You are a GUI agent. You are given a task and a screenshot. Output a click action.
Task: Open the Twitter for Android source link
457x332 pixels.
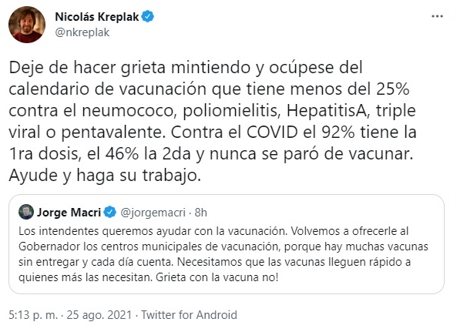point(189,315)
